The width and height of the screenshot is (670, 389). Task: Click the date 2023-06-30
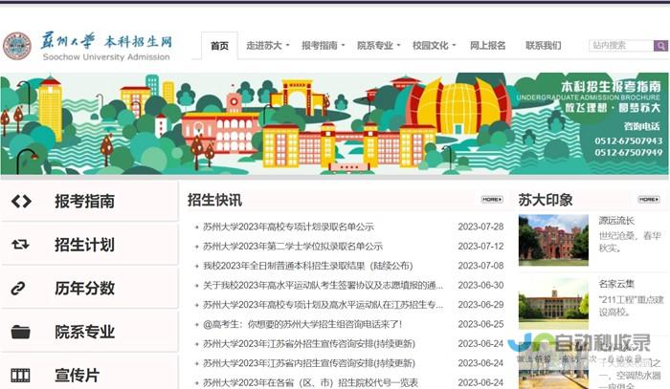[480, 286]
